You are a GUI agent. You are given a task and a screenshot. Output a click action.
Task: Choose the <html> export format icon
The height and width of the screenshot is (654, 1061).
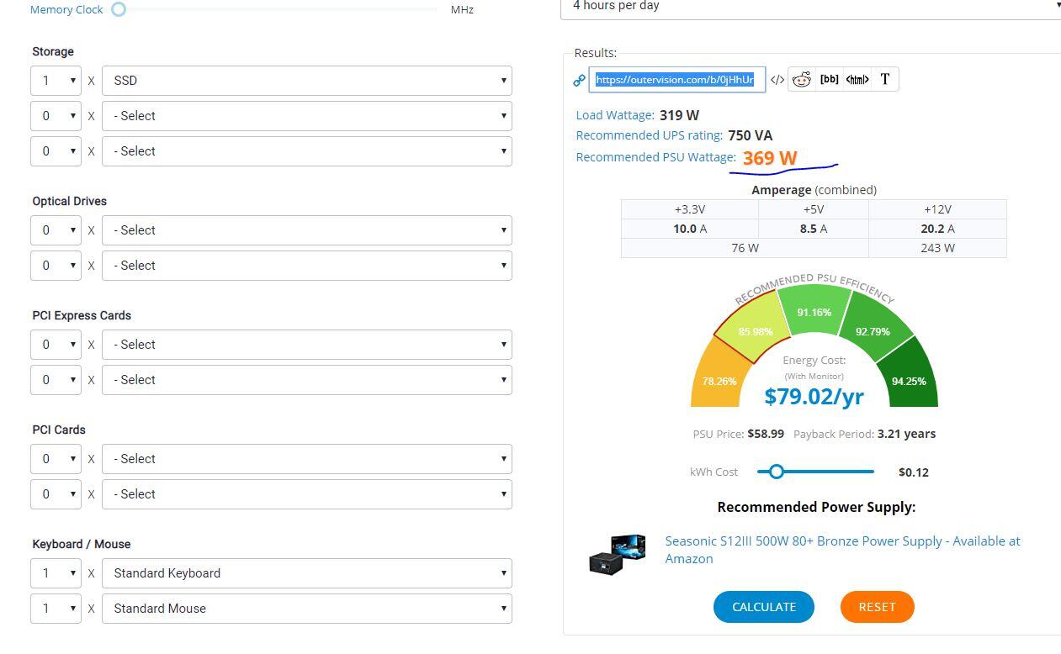[857, 80]
